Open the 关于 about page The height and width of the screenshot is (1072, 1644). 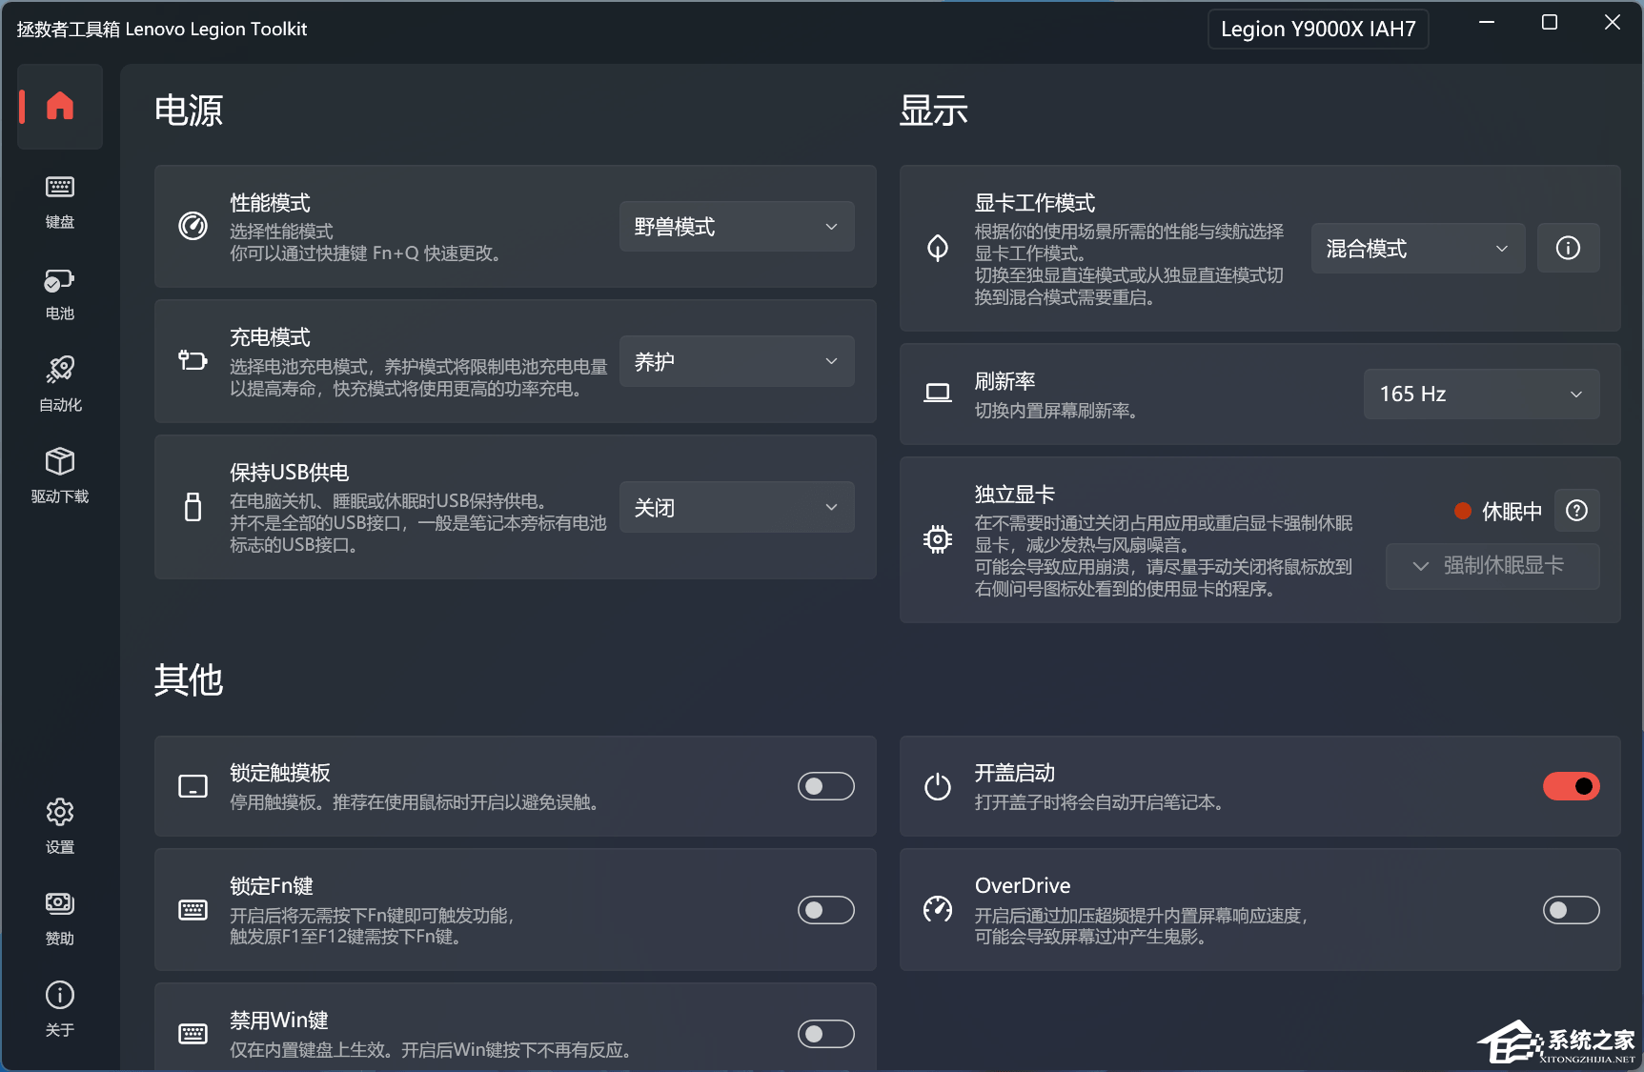coord(59,1009)
